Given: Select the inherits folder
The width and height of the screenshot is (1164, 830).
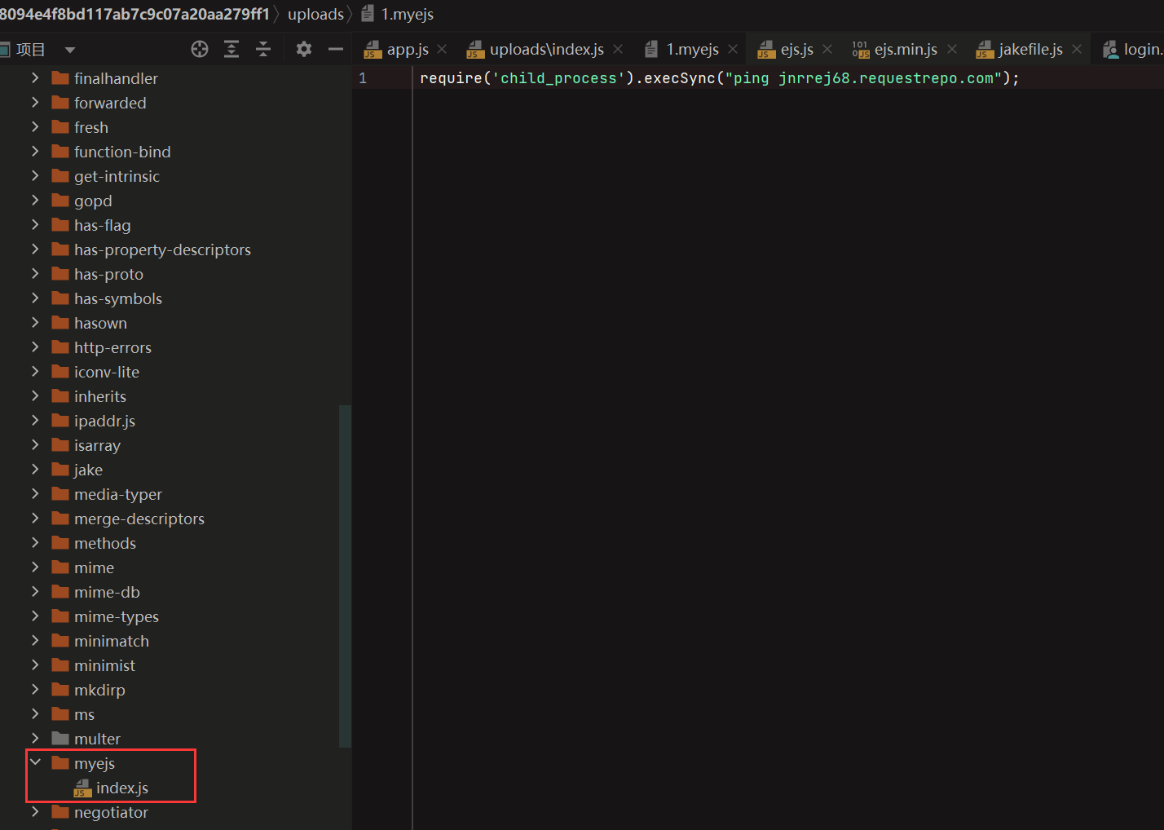Looking at the screenshot, I should pos(100,396).
